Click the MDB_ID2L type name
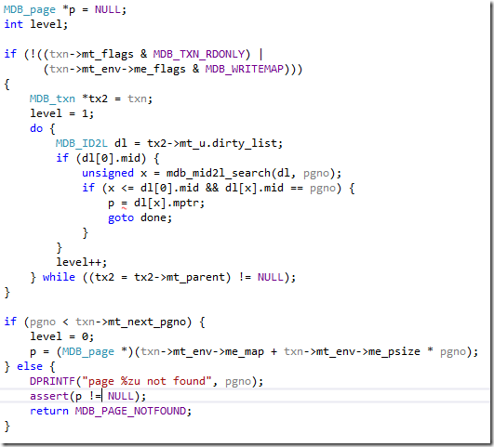This screenshot has width=494, height=447. pyautogui.click(x=82, y=143)
